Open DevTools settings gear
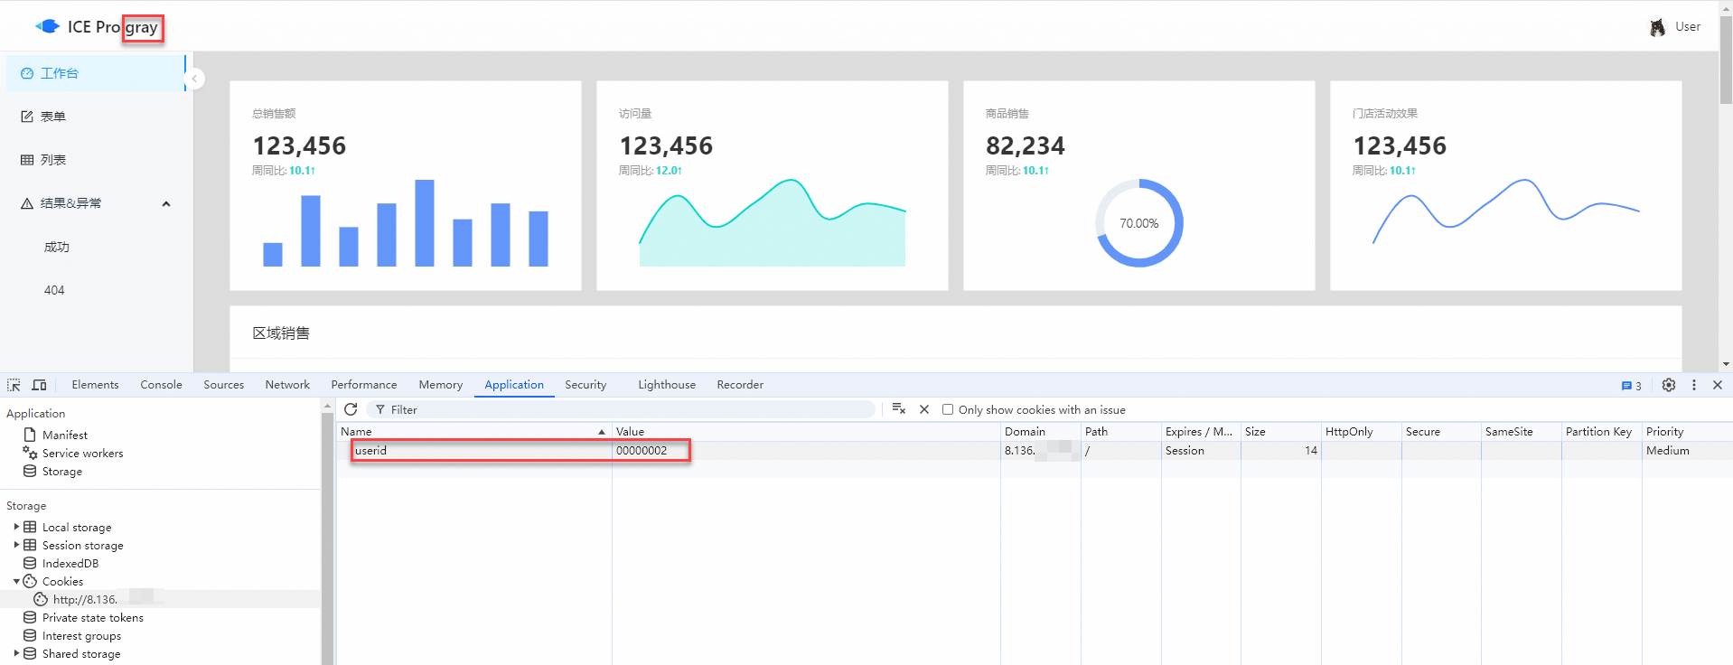 pyautogui.click(x=1669, y=385)
